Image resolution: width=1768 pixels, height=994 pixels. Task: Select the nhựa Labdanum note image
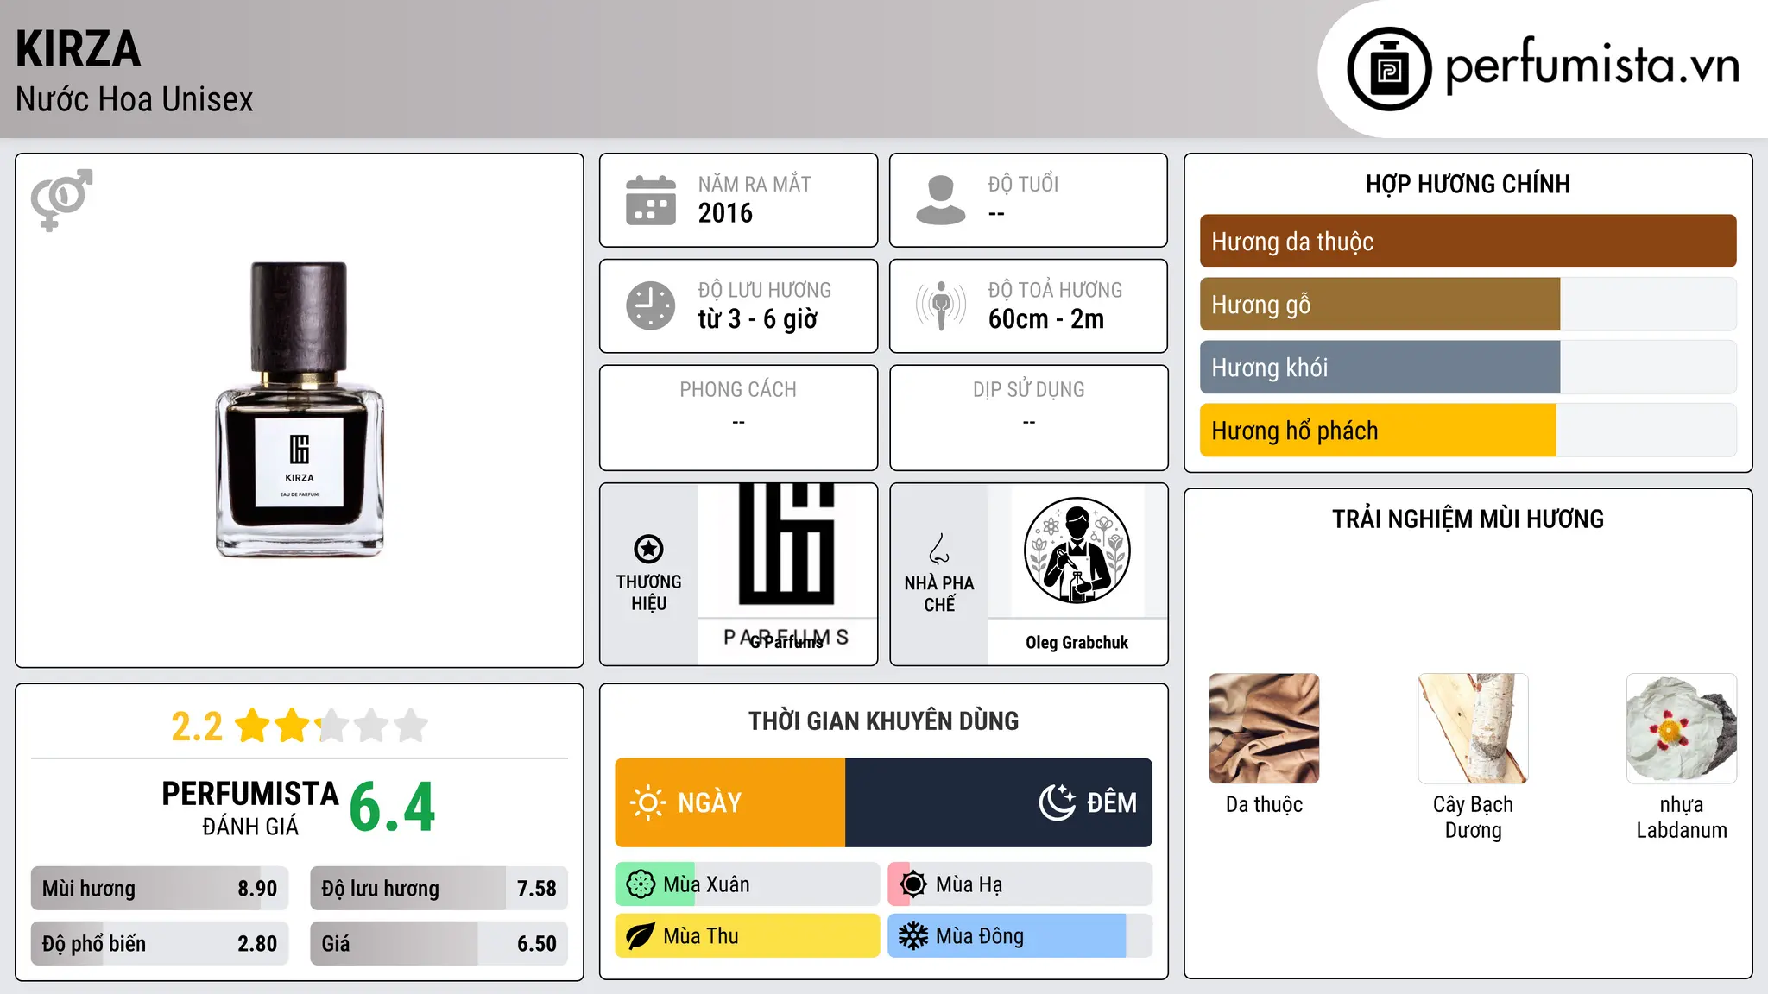[x=1682, y=728]
